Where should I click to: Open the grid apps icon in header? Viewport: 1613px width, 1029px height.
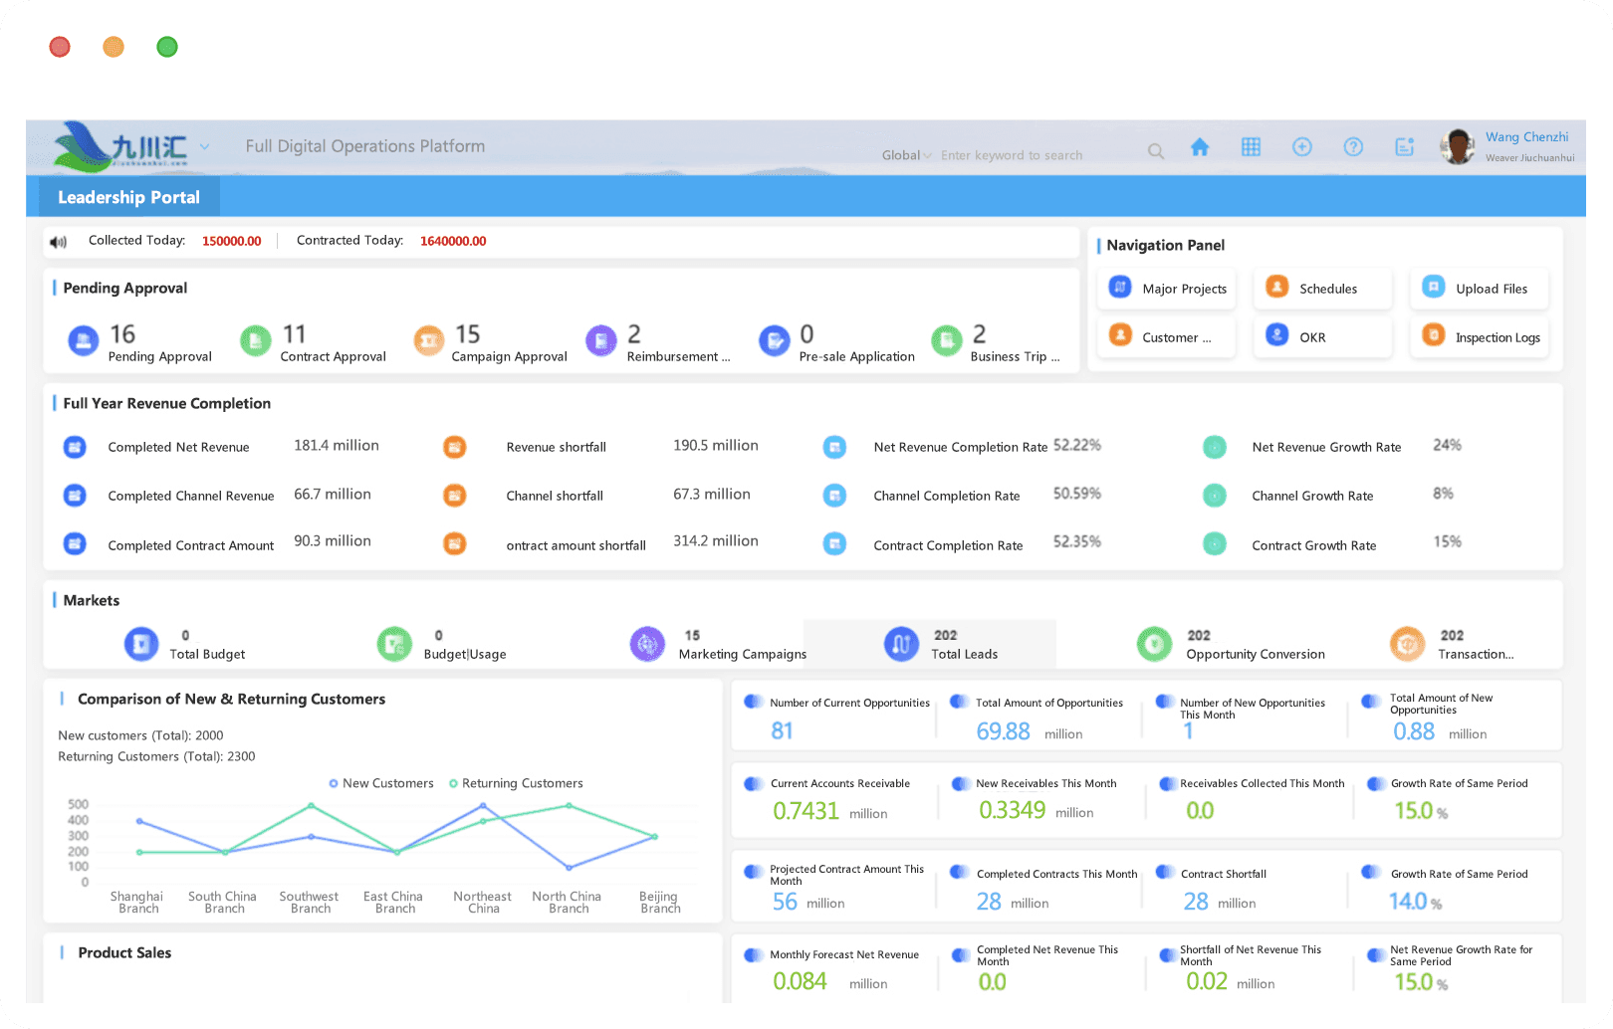pyautogui.click(x=1251, y=147)
